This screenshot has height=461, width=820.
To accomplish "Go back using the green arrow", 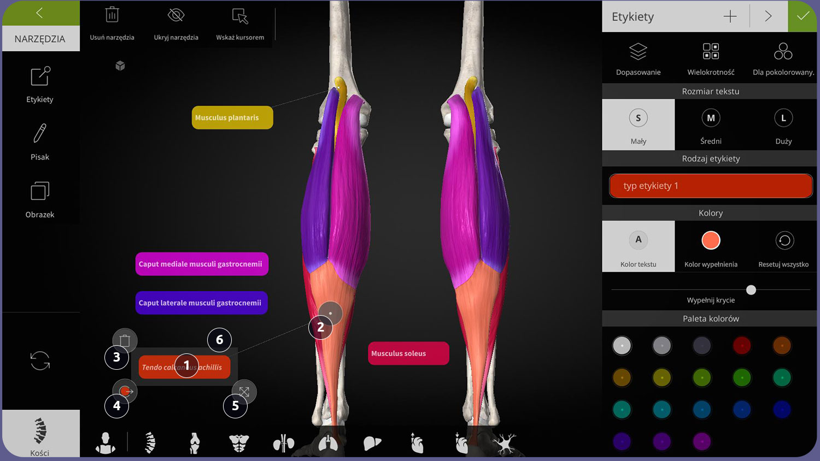I will (40, 13).
